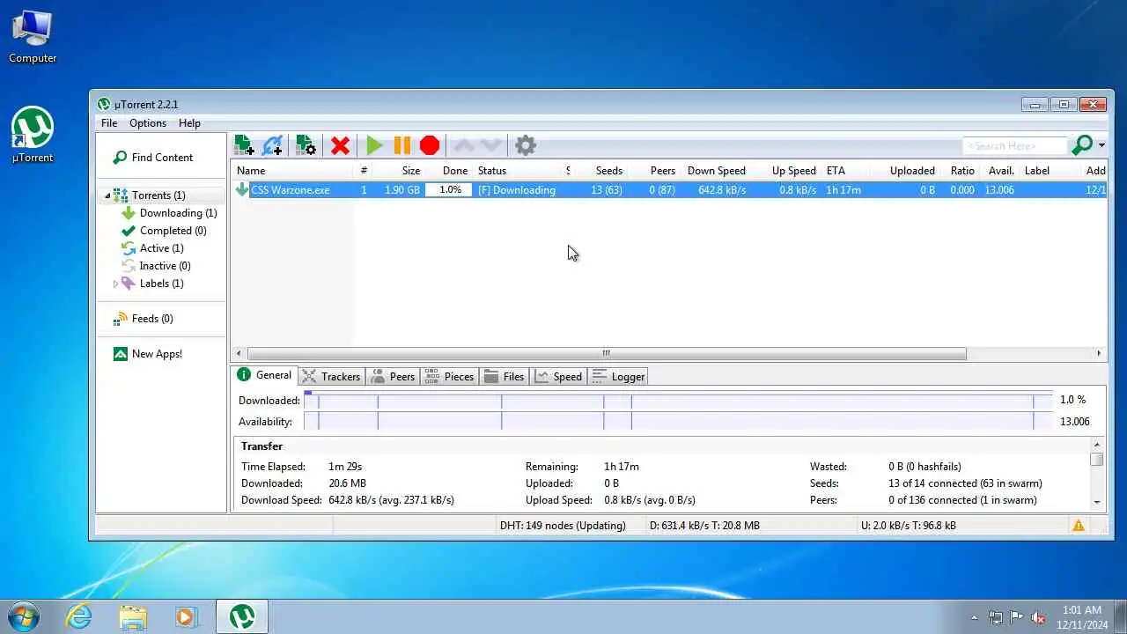1127x634 pixels.
Task: Sort by Status column header
Action: 519,171
